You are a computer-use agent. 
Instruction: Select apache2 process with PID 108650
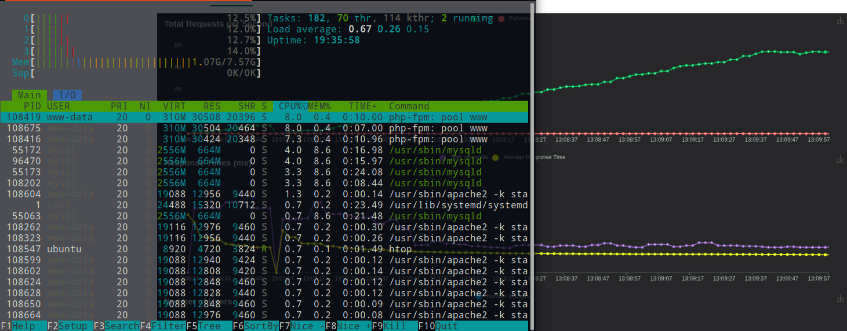(264, 304)
